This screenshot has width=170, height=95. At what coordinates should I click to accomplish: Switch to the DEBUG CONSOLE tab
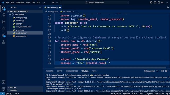[72, 71]
